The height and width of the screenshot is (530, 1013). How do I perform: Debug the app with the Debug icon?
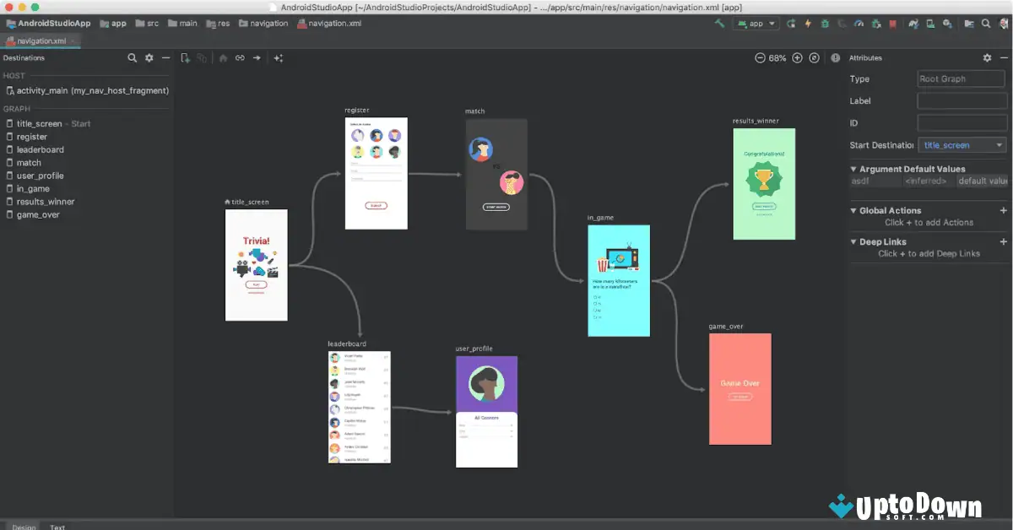click(825, 24)
